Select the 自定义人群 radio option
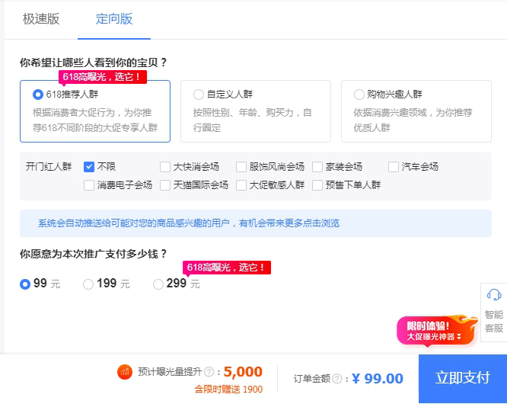This screenshot has width=507, height=404. click(199, 95)
